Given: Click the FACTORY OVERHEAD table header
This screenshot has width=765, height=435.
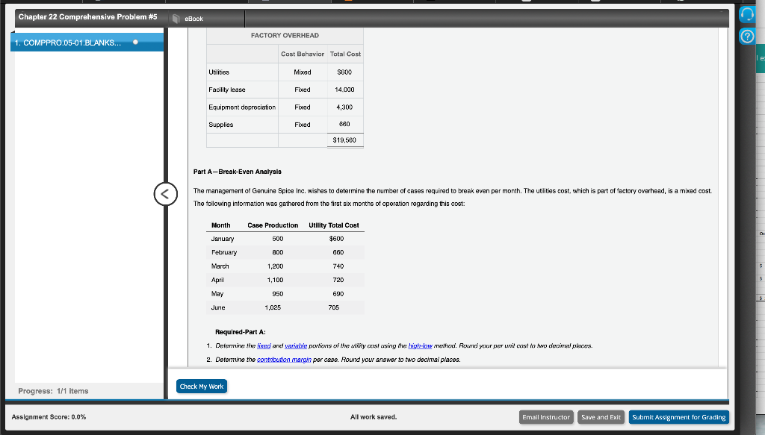Looking at the screenshot, I should coord(285,35).
